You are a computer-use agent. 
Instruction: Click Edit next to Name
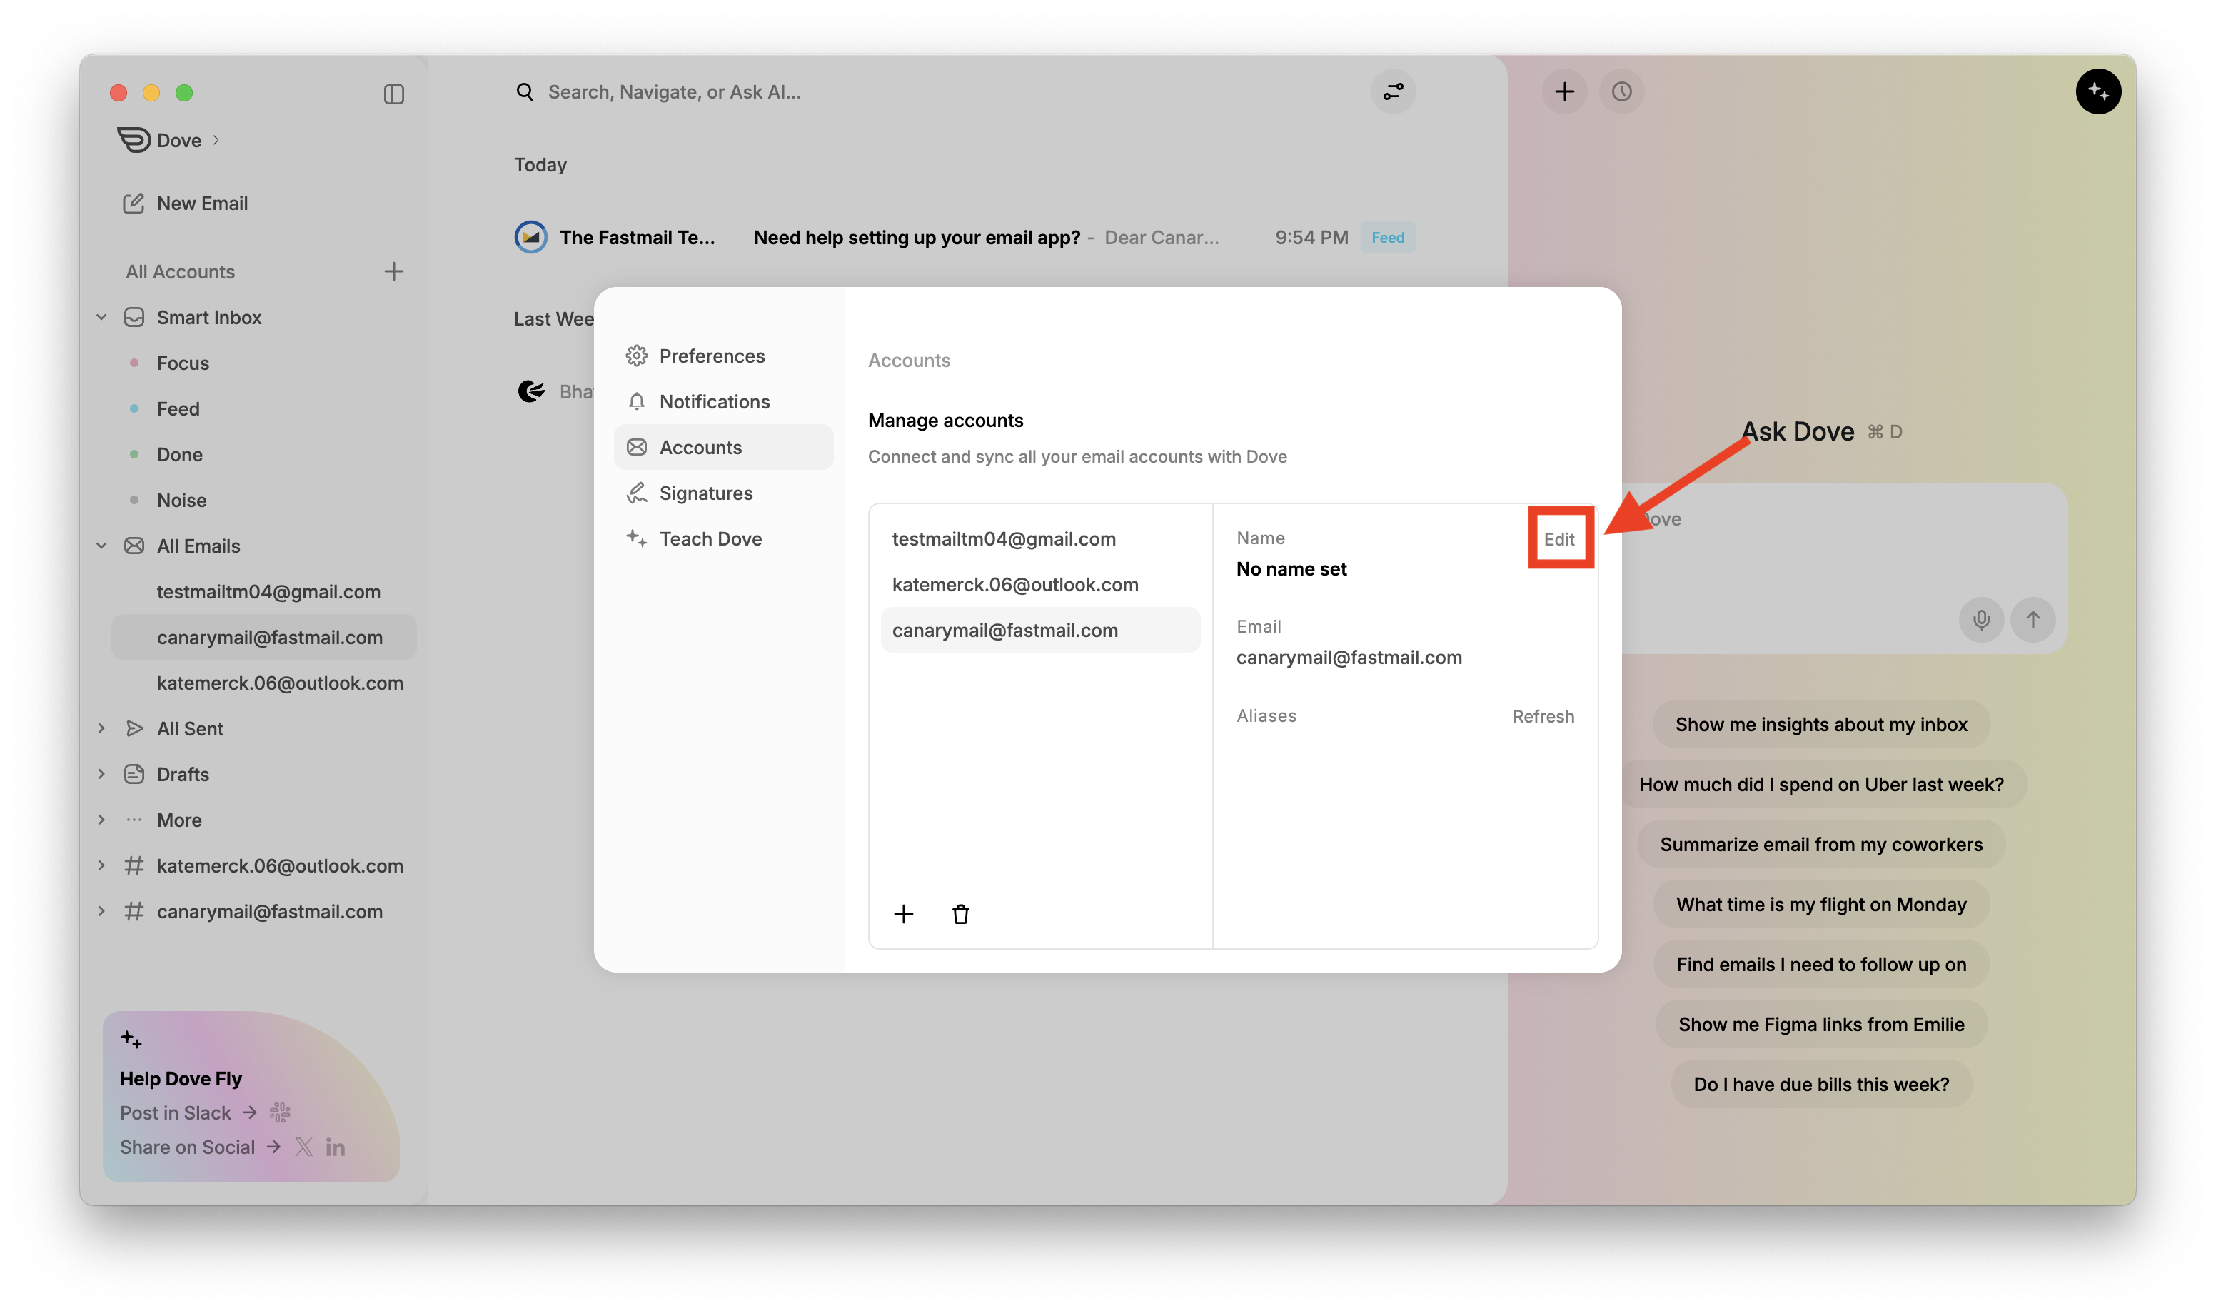1559,539
